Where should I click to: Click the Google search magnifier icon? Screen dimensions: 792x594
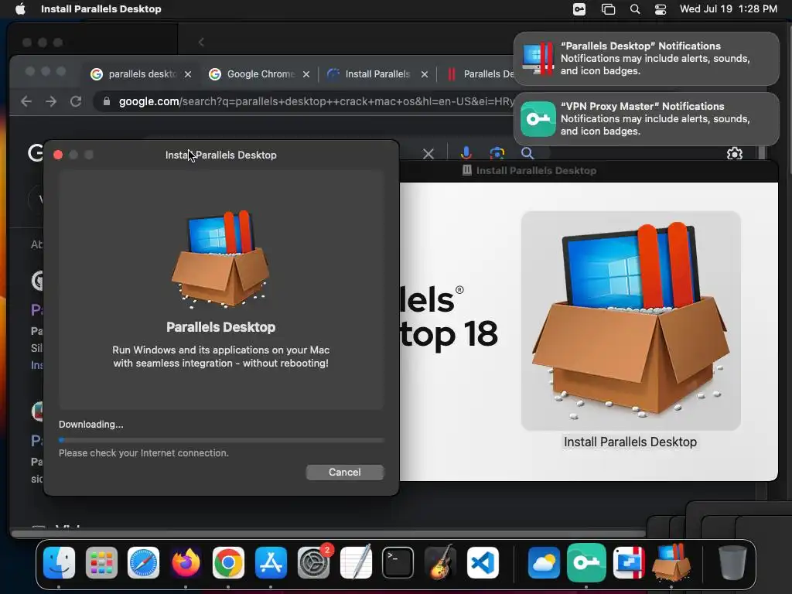pyautogui.click(x=527, y=153)
